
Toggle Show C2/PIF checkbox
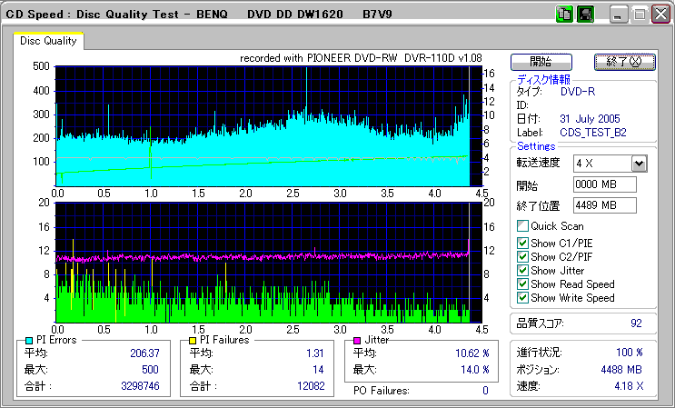tap(522, 256)
